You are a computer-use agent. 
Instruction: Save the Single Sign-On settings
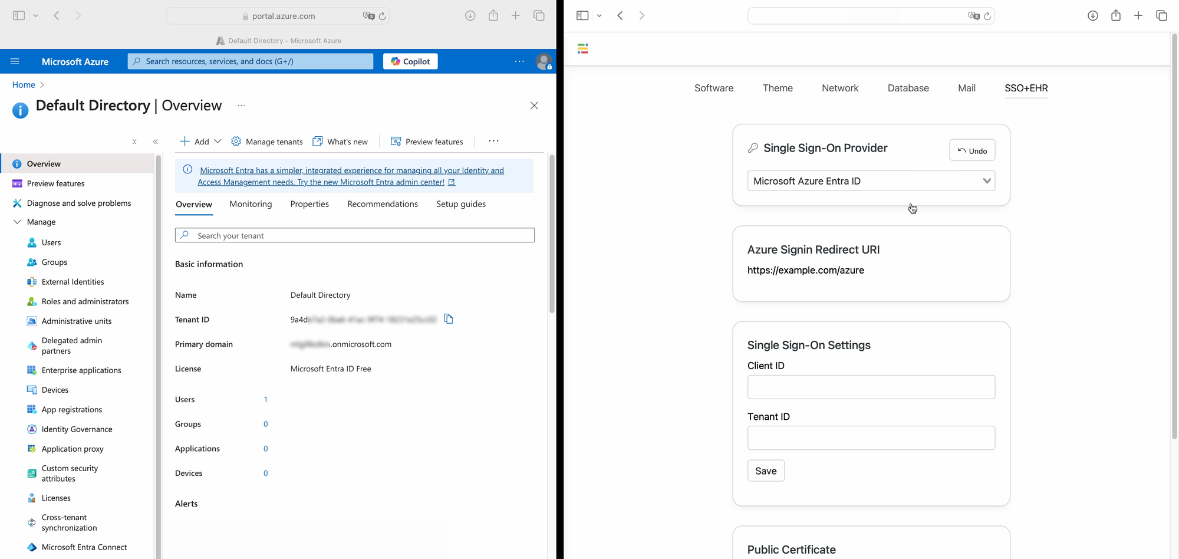pyautogui.click(x=766, y=471)
